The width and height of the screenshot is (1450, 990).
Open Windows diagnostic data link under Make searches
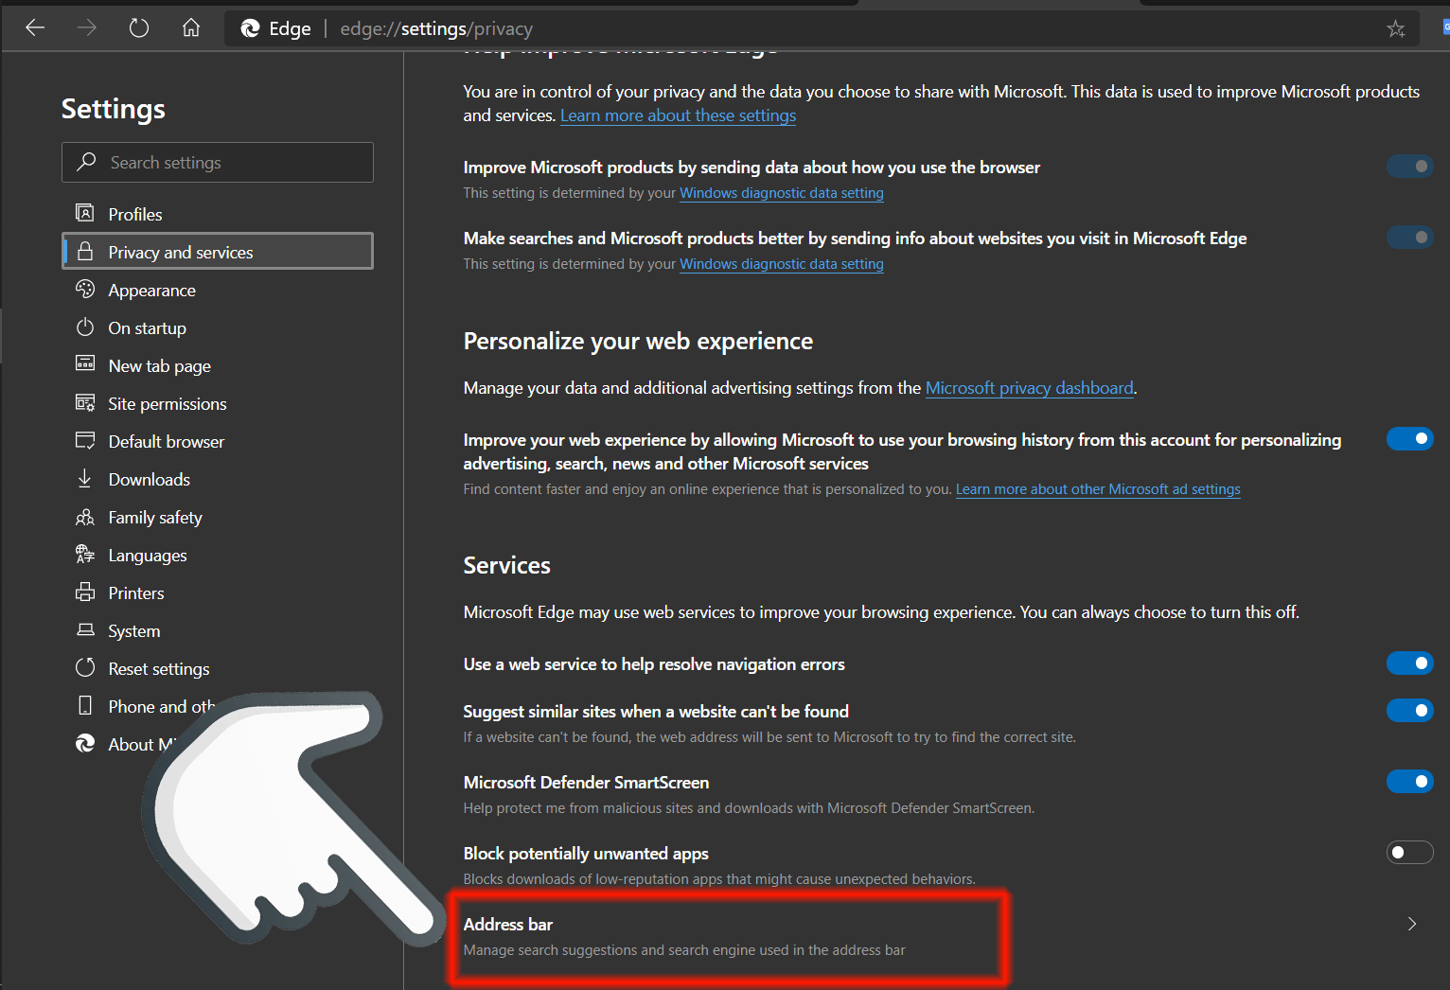point(782,264)
